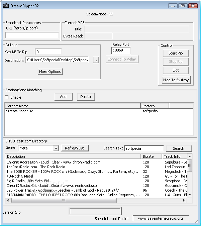
Task: Click the scroll up arrow in station list
Action: [x=190, y=156]
